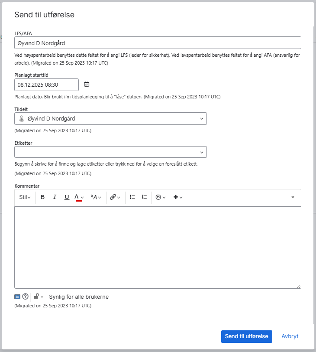Click into the LFS/AFA text field
The image size is (316, 352).
[x=158, y=43]
